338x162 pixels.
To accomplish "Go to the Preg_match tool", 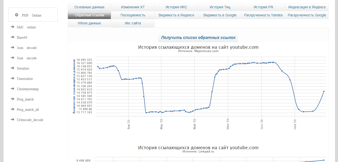I will [x=25, y=99].
